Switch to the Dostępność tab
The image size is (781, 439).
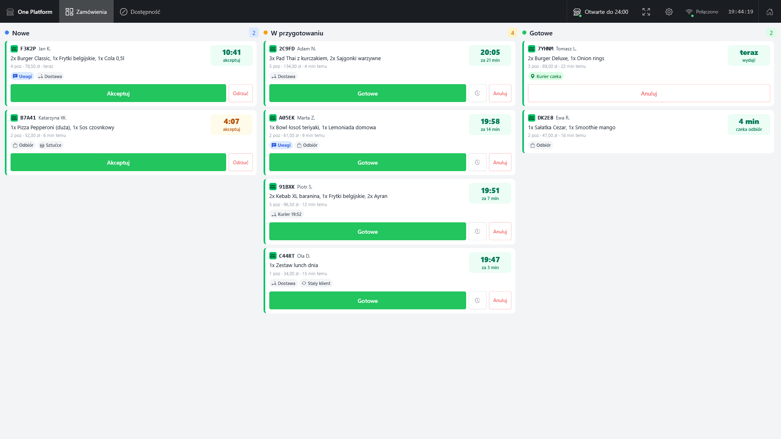(x=140, y=12)
